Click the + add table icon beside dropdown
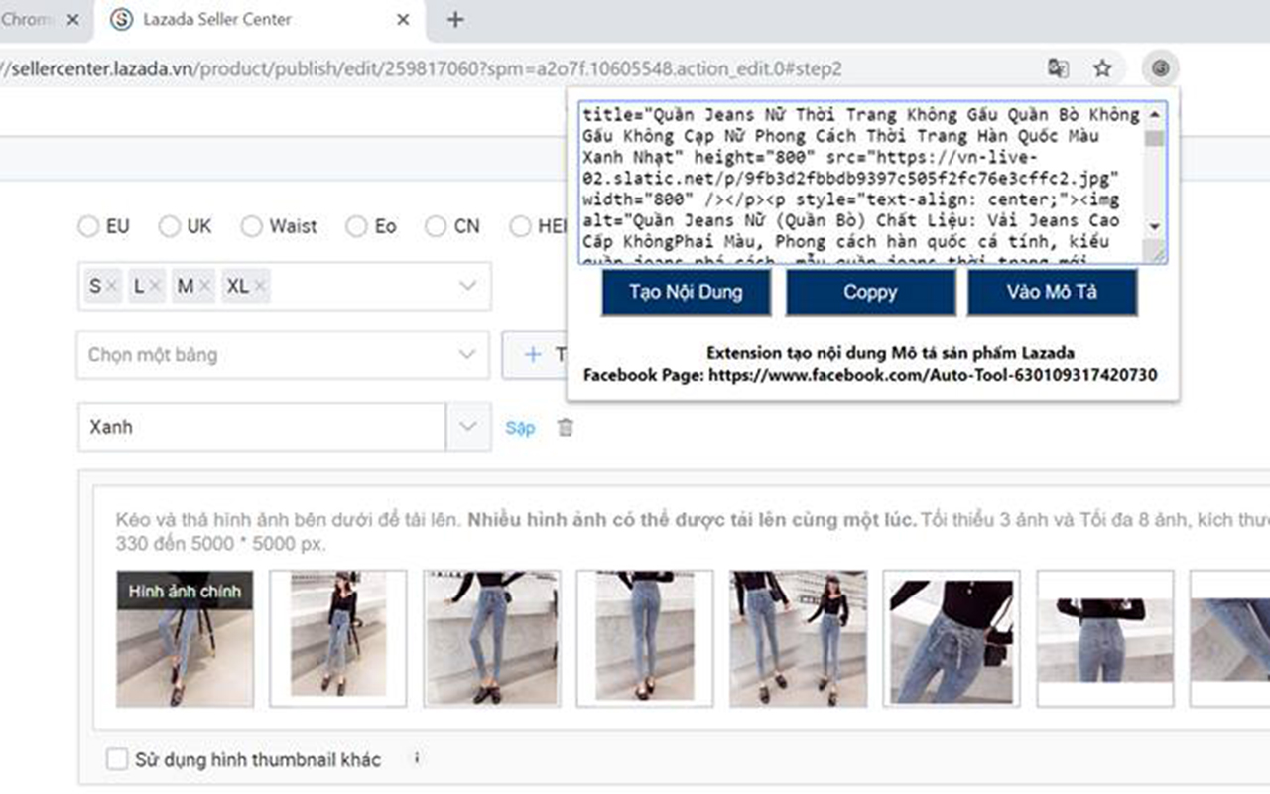This screenshot has height=794, width=1270. click(x=533, y=354)
